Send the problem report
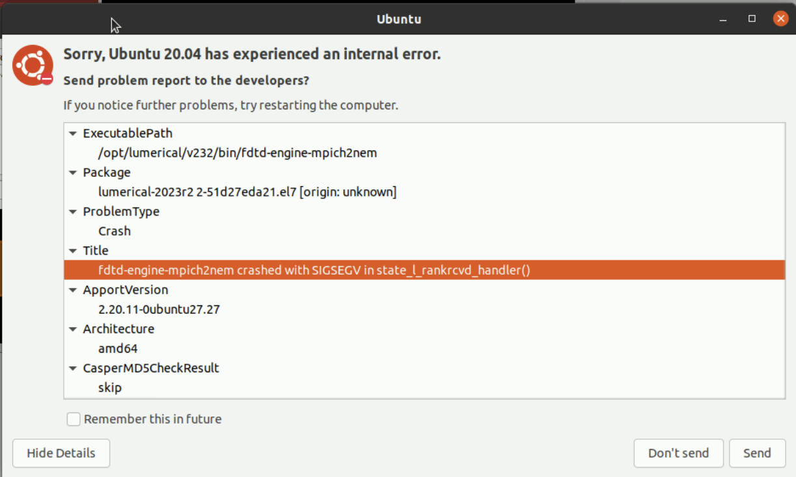The width and height of the screenshot is (796, 477). (757, 453)
